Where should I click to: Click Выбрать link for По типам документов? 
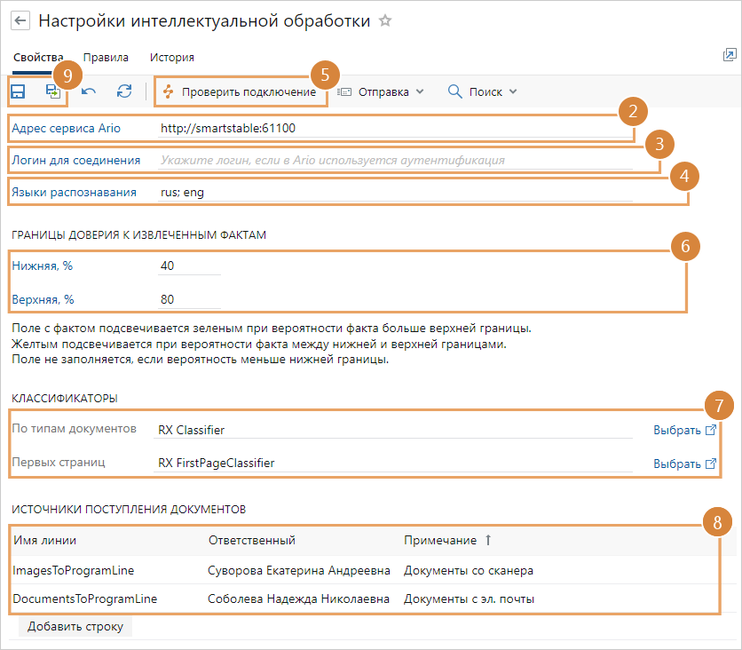pyautogui.click(x=684, y=430)
